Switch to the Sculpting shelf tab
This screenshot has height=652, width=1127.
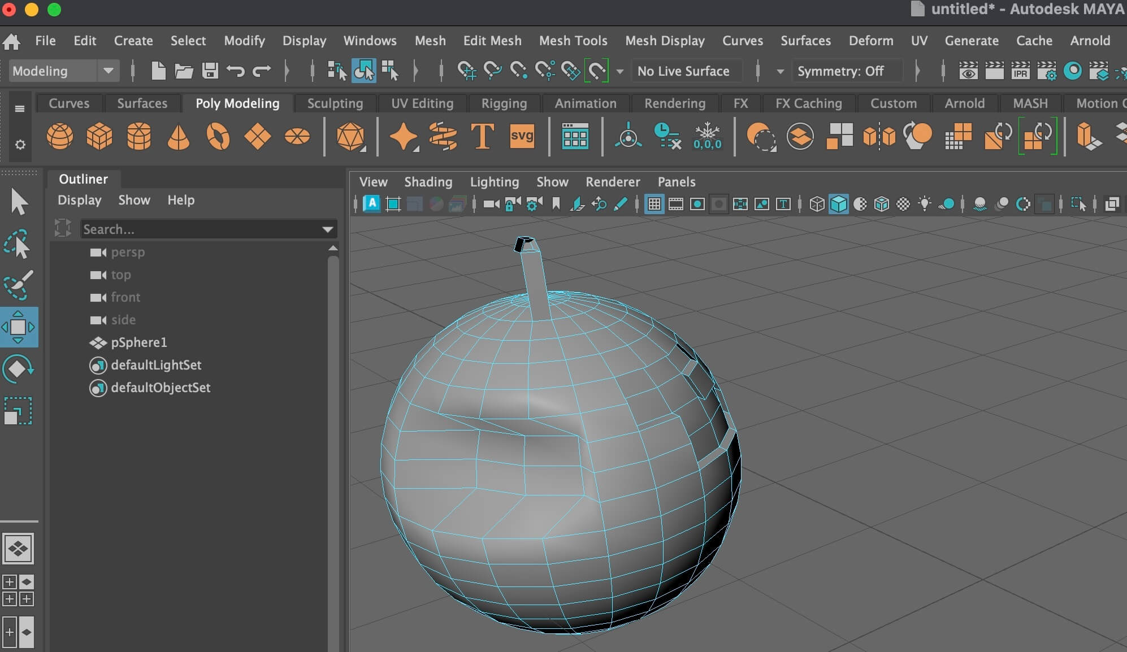(335, 103)
